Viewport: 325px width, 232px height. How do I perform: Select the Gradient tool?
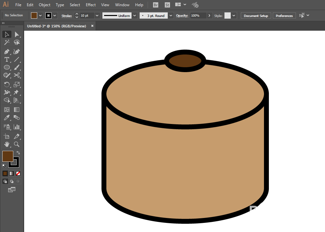tap(17, 110)
